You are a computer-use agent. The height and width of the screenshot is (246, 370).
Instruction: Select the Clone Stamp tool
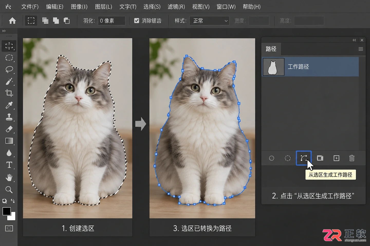click(x=9, y=117)
